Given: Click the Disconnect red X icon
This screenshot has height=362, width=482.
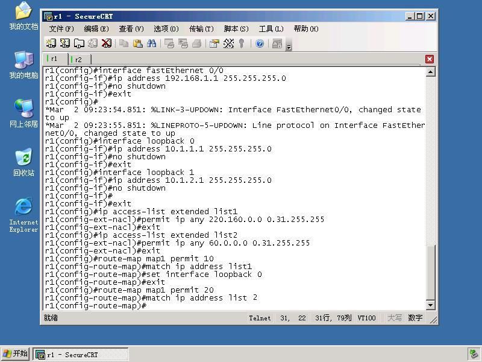Looking at the screenshot, I should [107, 43].
